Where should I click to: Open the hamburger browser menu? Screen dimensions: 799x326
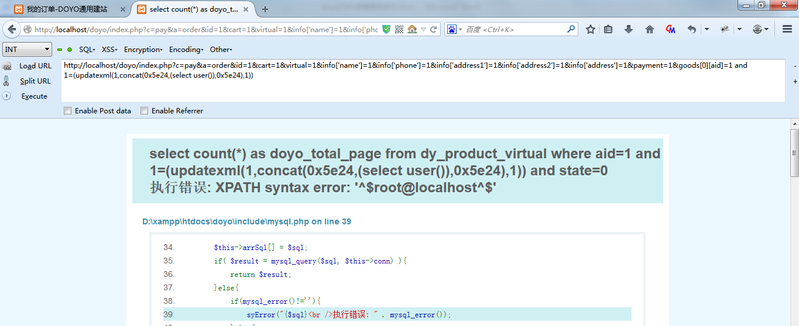787,29
